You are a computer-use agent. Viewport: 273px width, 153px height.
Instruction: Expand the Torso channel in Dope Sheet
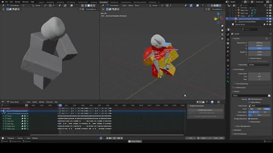pos(3,116)
